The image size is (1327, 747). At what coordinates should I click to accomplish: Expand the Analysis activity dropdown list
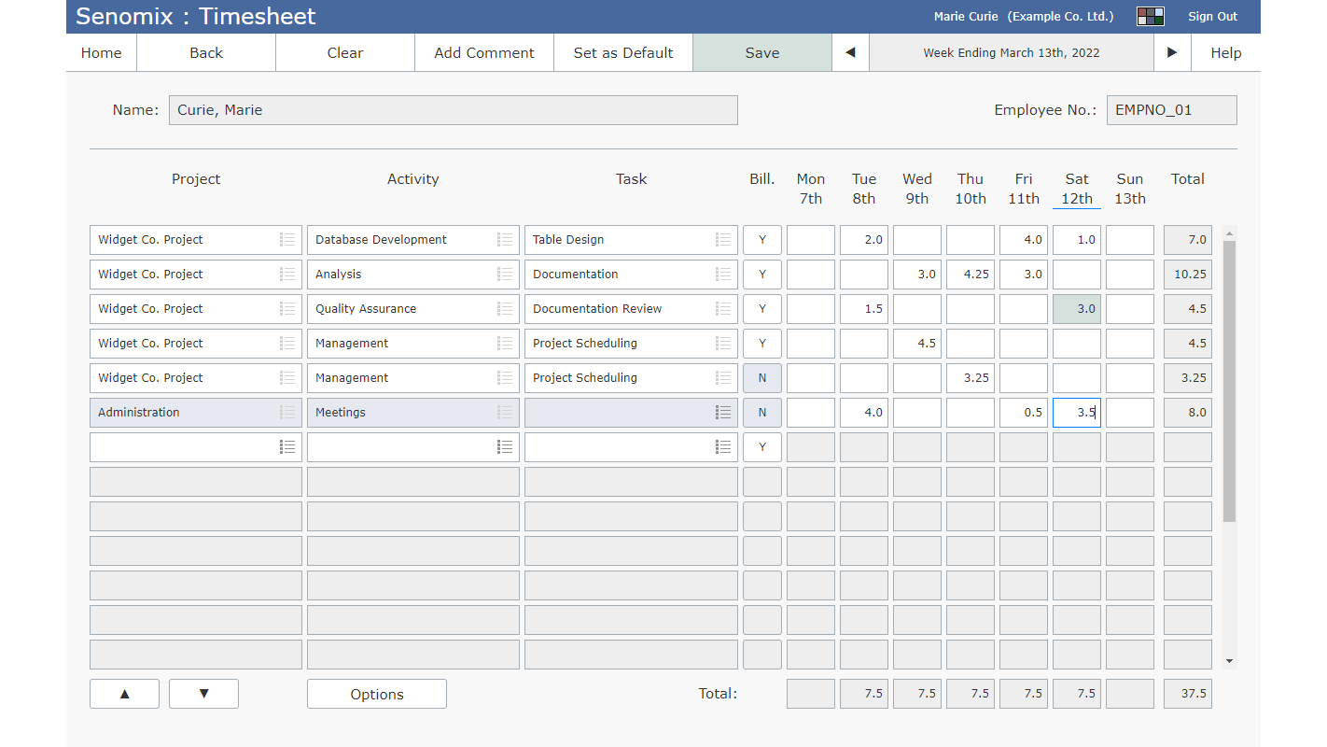[505, 275]
